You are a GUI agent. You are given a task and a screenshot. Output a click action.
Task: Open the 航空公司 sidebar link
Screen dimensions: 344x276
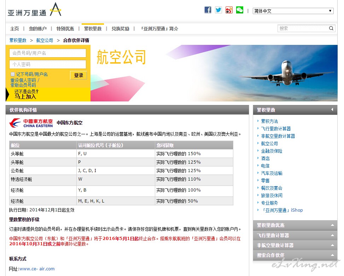point(269,143)
